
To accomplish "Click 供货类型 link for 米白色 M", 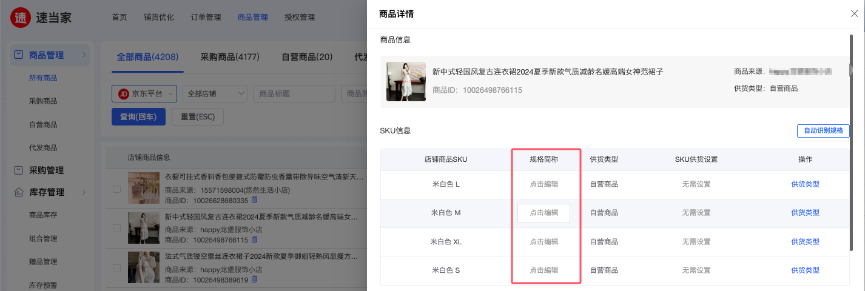I will [x=805, y=213].
